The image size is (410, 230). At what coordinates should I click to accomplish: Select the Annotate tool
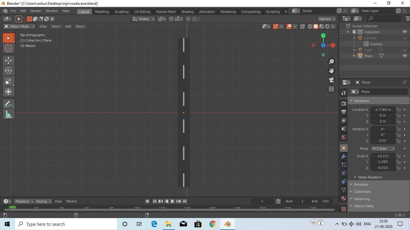coord(8,104)
